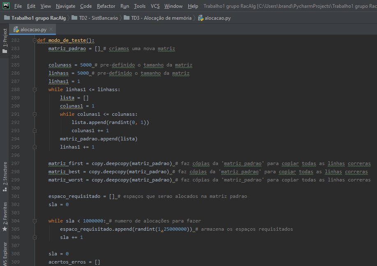Click line number 304 in gutter
The image size is (377, 266).
15,221
